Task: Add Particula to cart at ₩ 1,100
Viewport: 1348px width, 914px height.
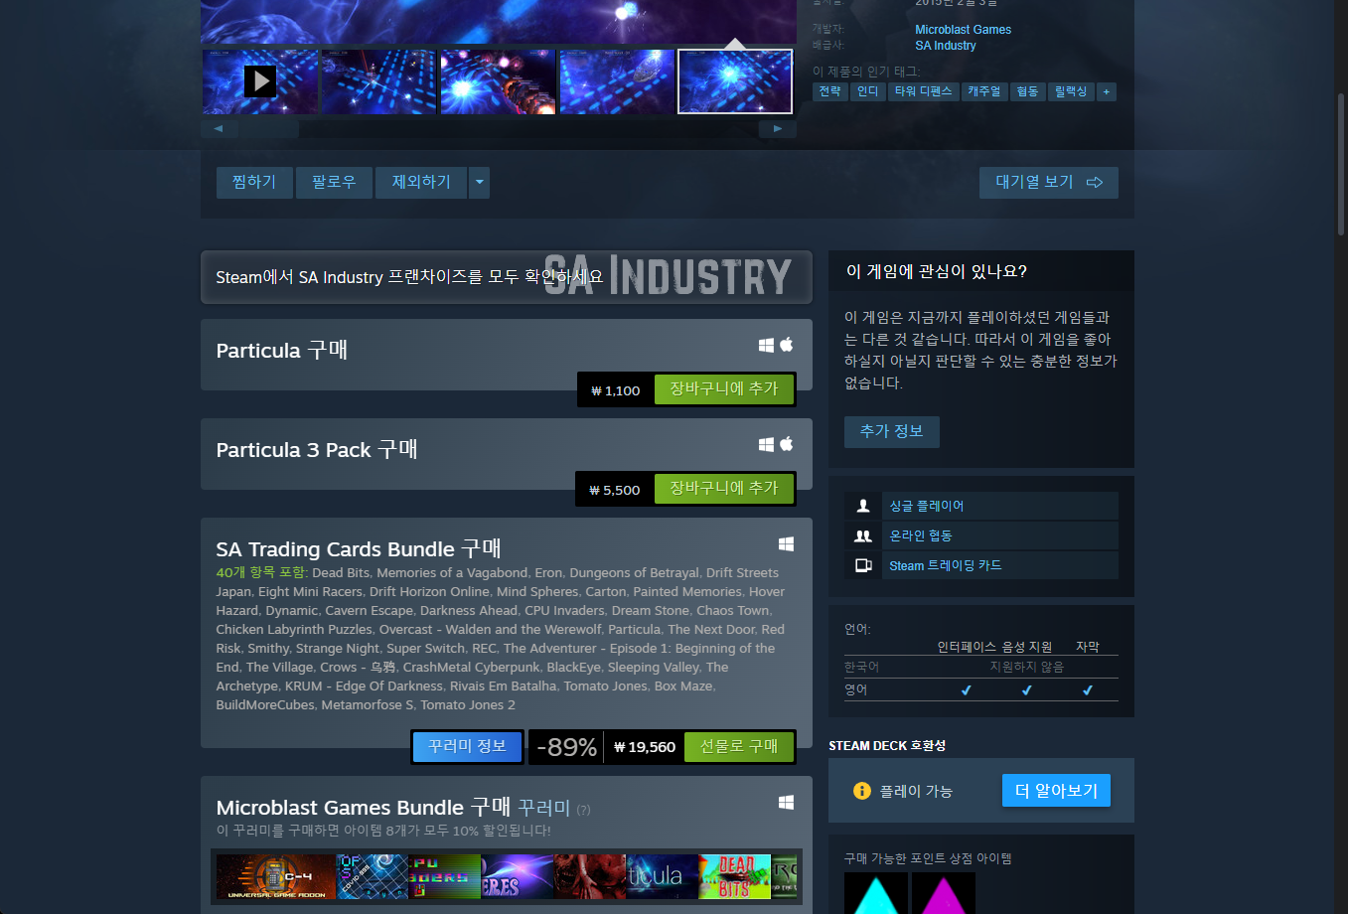Action: [724, 389]
